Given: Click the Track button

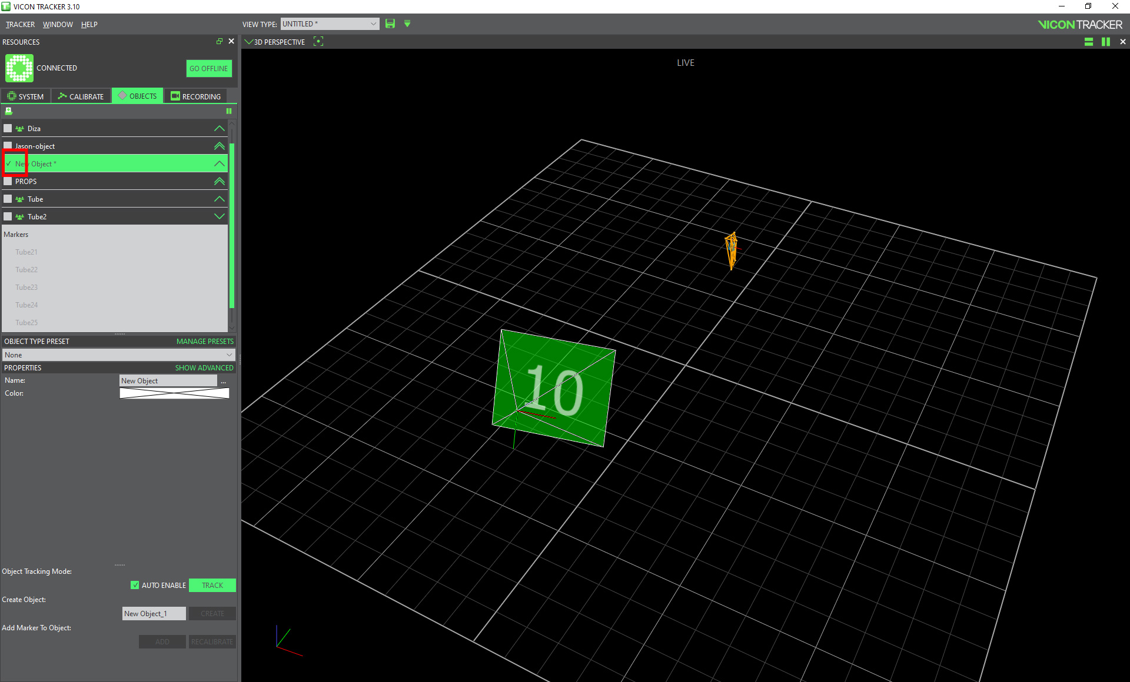Looking at the screenshot, I should [212, 585].
